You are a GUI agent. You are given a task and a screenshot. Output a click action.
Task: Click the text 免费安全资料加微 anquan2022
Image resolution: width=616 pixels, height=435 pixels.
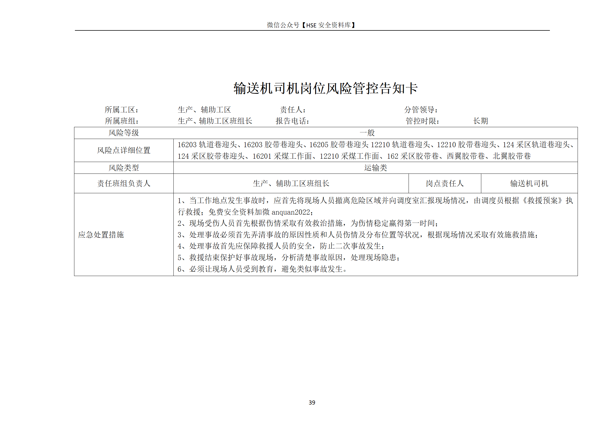click(x=261, y=212)
